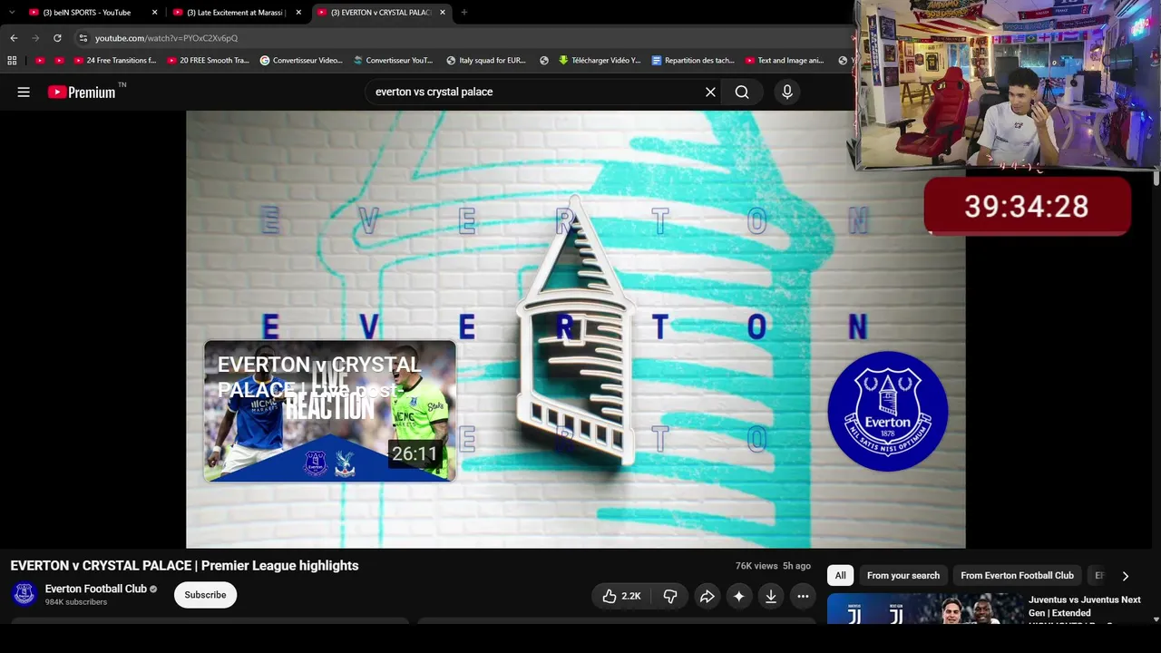Select the From Everton Football Club chip
Screen dimensions: 1161x653
tap(1017, 576)
